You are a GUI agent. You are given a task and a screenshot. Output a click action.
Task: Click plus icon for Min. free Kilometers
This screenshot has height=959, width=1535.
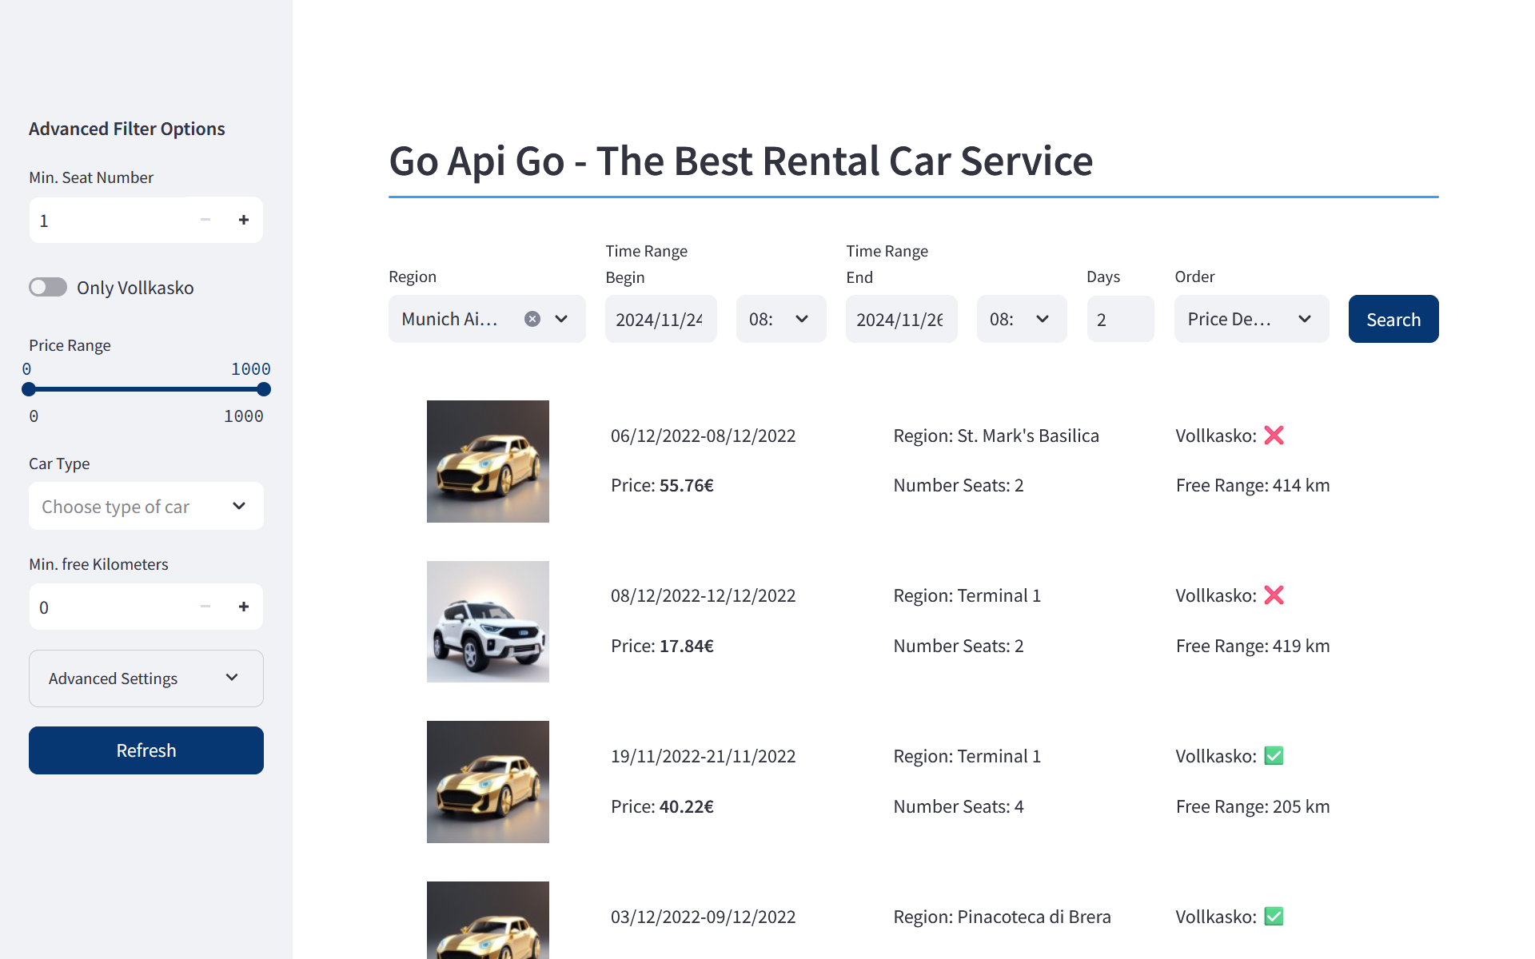tap(244, 607)
